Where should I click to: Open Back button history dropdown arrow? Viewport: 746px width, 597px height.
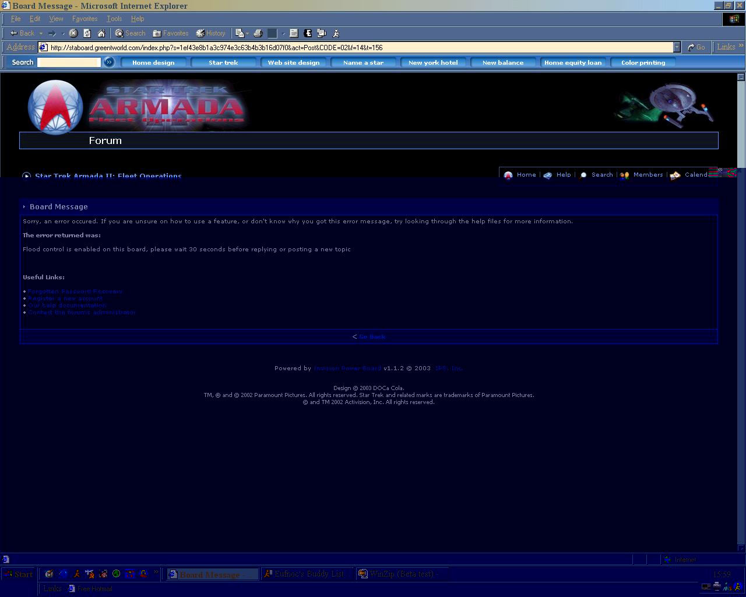[x=41, y=33]
